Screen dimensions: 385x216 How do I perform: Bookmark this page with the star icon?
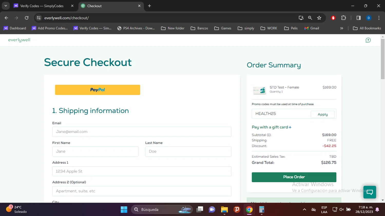tap(319, 18)
